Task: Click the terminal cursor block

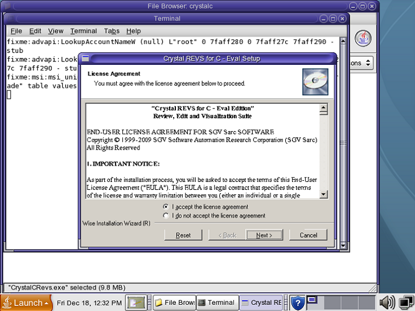Action: (9, 94)
